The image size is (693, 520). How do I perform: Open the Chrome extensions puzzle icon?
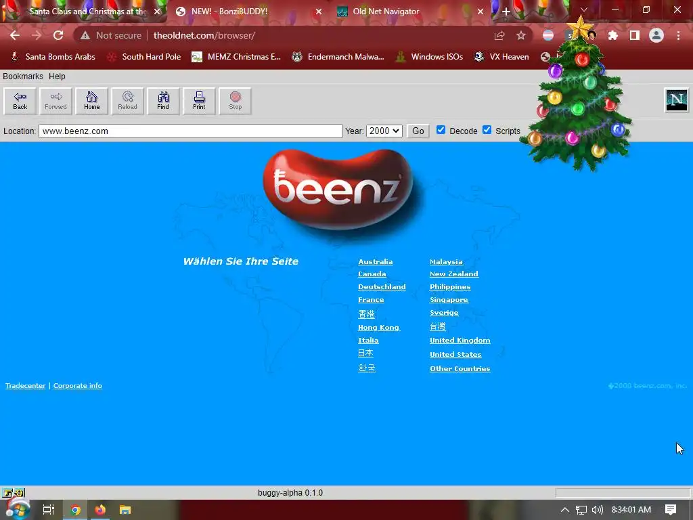(612, 35)
